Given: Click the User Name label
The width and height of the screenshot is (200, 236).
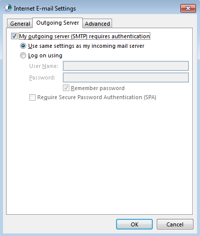Looking at the screenshot, I should [x=44, y=66].
